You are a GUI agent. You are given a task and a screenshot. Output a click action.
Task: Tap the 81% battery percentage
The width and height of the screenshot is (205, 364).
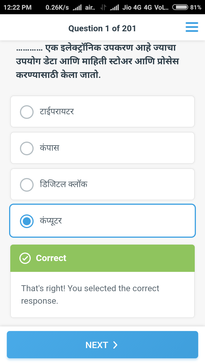click(x=196, y=7)
